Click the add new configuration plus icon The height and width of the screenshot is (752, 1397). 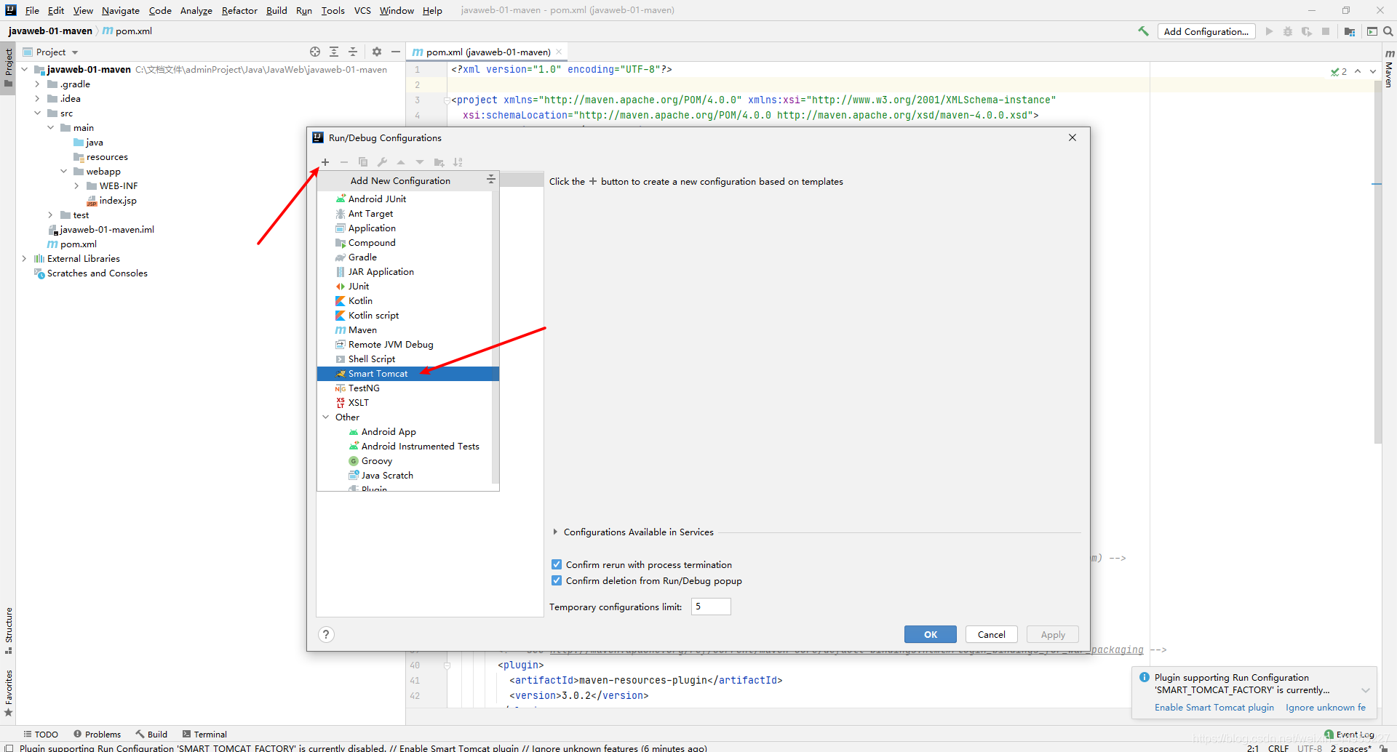click(325, 162)
